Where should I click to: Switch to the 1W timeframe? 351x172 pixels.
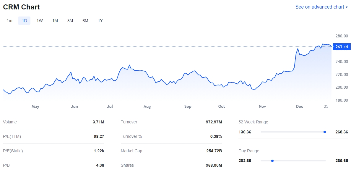[x=40, y=21]
